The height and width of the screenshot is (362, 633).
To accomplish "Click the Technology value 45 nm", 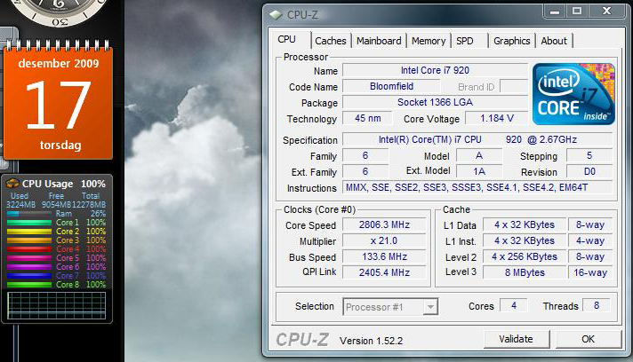I will 367,118.
